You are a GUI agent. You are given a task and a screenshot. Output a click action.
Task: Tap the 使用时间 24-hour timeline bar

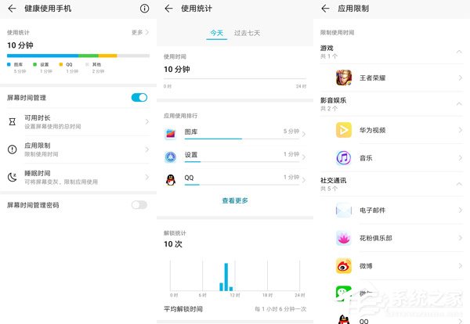(x=235, y=79)
